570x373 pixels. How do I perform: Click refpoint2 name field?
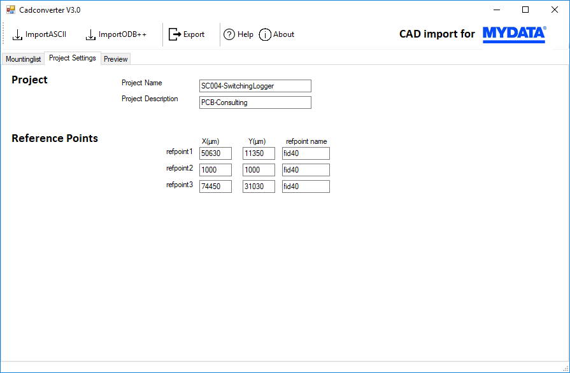click(306, 170)
